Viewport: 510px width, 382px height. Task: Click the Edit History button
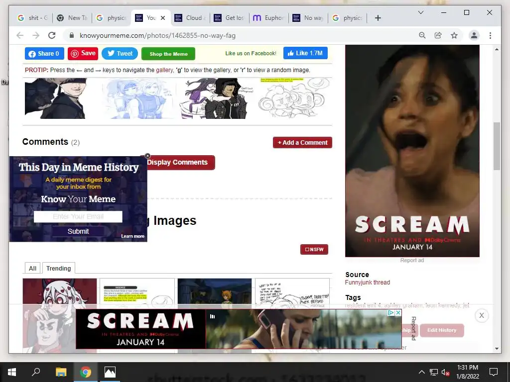442,330
